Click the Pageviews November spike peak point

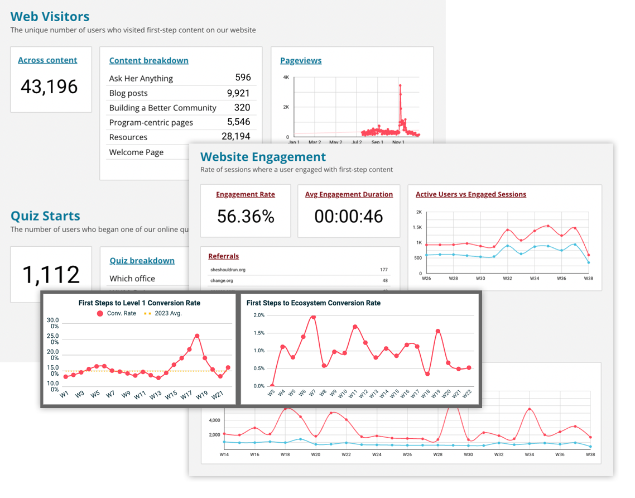[x=400, y=85]
